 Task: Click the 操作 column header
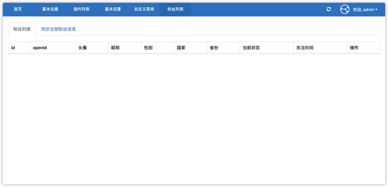(x=364, y=48)
